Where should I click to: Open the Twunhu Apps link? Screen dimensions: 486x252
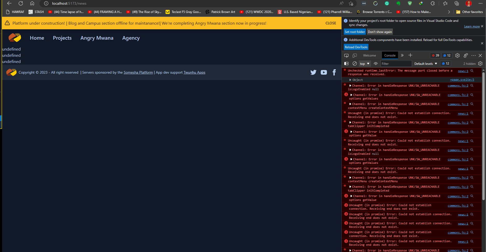194,72
